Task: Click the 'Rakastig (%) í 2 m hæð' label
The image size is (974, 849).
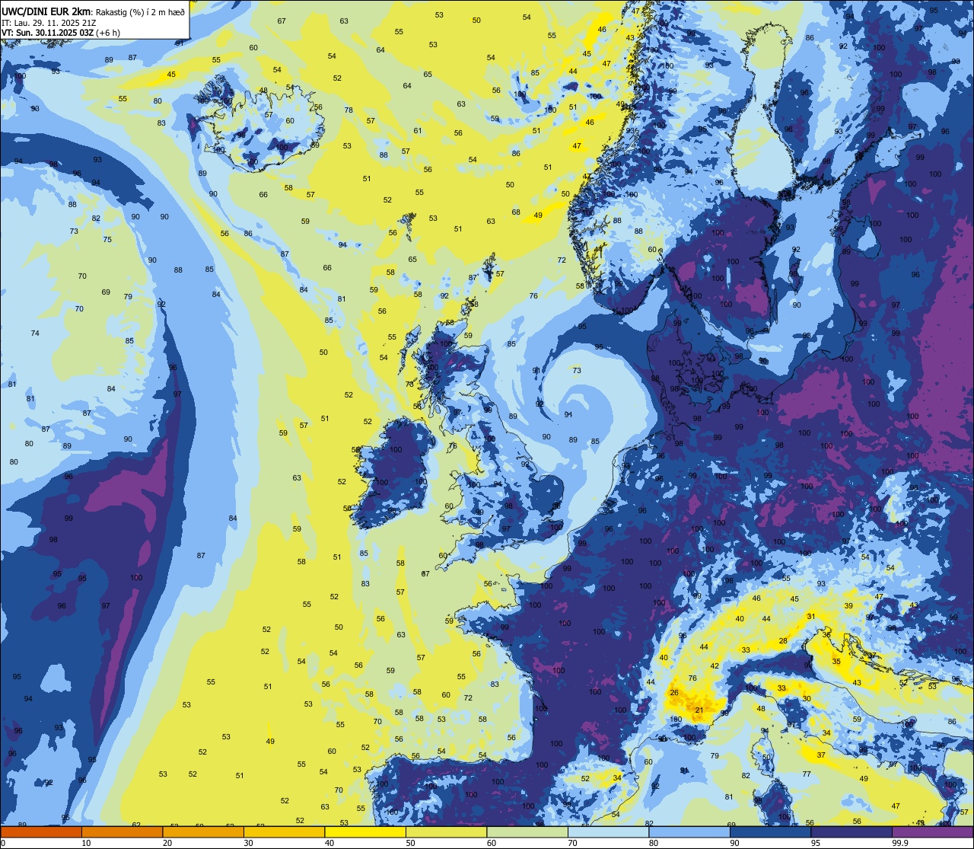Action: click(140, 11)
